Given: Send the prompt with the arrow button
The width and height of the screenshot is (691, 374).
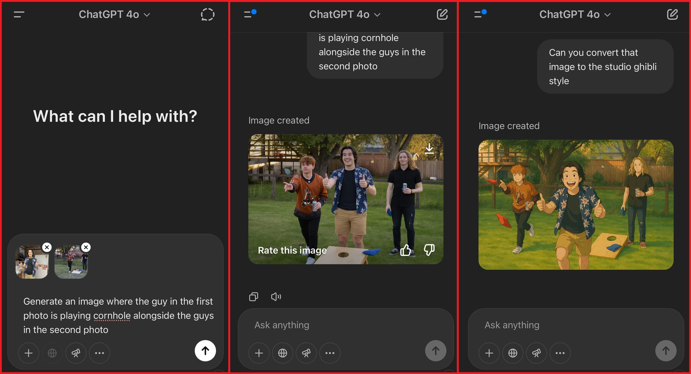Looking at the screenshot, I should pyautogui.click(x=205, y=351).
